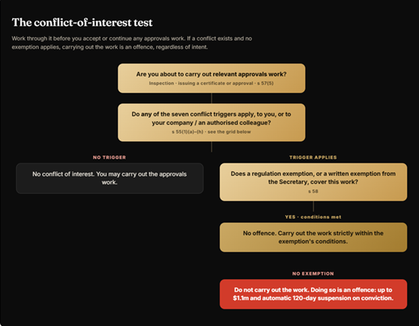Open the regulation exemption question box
Viewport: 419px width, 326px height.
pos(313,182)
